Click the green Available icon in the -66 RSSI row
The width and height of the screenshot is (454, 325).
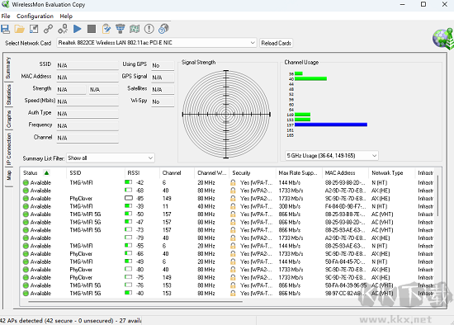[26, 254]
